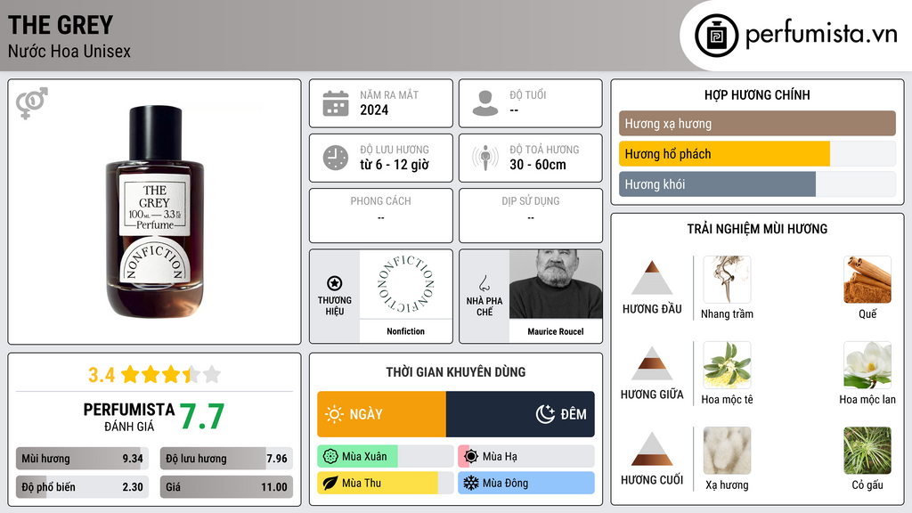The image size is (912, 513).
Task: Click the sillage icon beside Độ toả hương
Action: pos(485,158)
